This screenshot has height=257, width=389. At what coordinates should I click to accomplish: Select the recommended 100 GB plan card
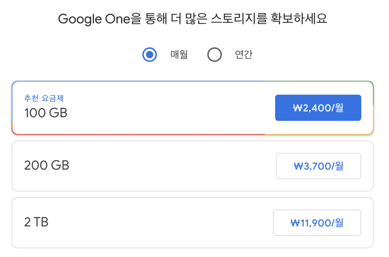(x=193, y=108)
